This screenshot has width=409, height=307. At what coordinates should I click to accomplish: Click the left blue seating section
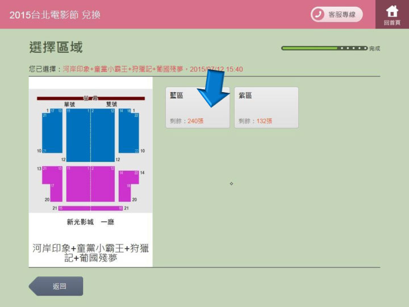click(x=52, y=132)
